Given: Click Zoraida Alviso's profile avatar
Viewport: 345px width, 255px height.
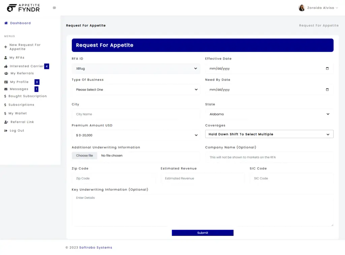Looking at the screenshot, I should pyautogui.click(x=302, y=8).
